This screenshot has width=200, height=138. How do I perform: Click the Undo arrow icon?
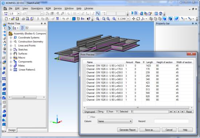tap(63, 19)
